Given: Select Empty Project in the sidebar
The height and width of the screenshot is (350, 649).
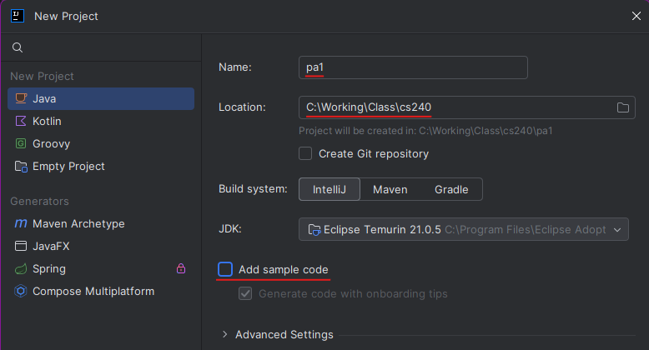Looking at the screenshot, I should click(68, 166).
